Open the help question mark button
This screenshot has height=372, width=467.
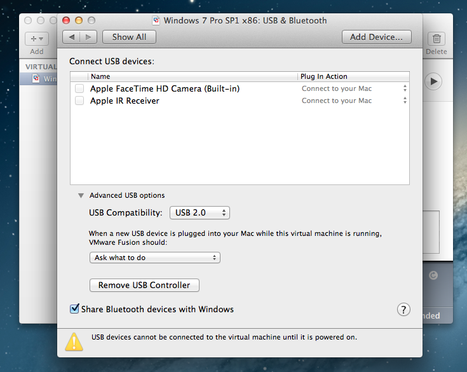coord(403,309)
